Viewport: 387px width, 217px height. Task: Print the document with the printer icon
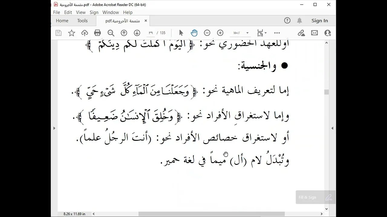pos(97,33)
